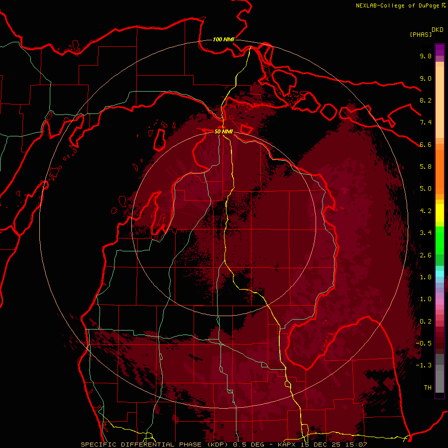The image size is (448, 448).
Task: Click the 5.0 colorbar value
Action: pos(426,189)
